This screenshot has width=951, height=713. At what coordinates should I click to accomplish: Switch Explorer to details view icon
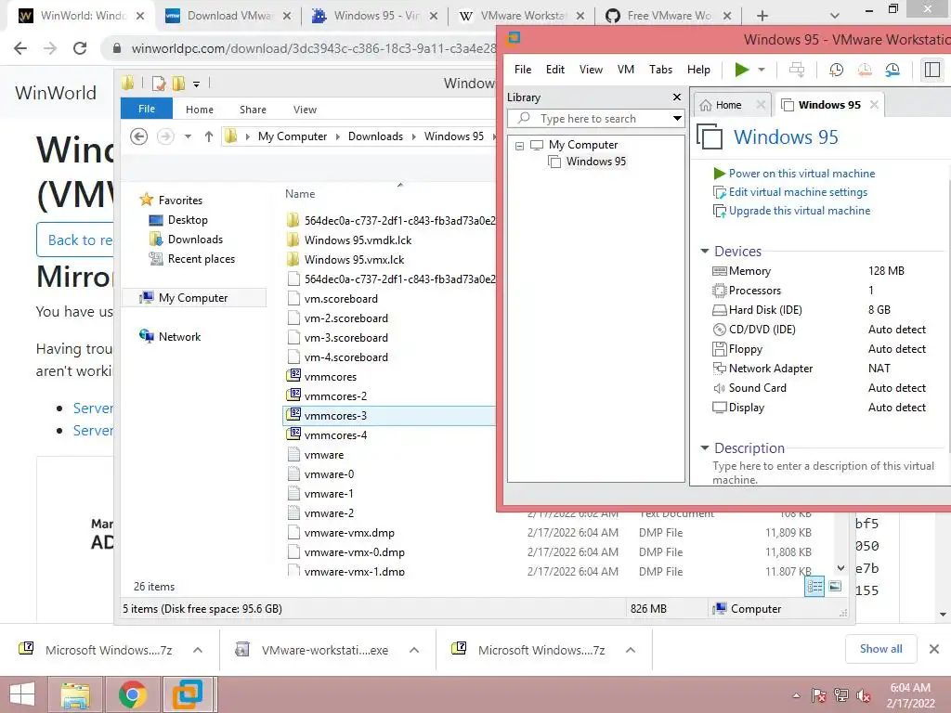[814, 587]
